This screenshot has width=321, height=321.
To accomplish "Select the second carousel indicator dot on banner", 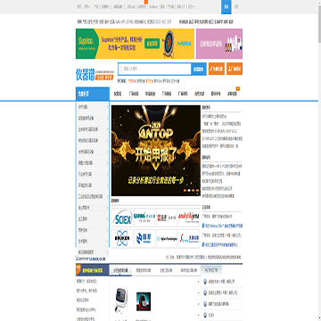I will pyautogui.click(x=189, y=190).
